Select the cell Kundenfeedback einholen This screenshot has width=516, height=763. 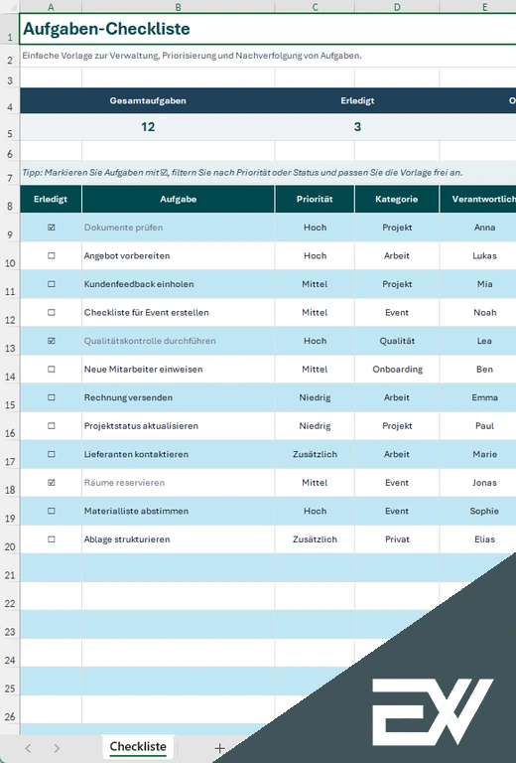pyautogui.click(x=179, y=284)
